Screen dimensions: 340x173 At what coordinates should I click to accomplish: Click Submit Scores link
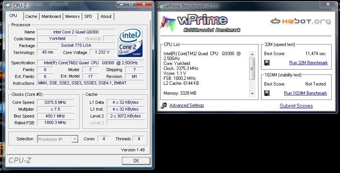pyautogui.click(x=296, y=106)
